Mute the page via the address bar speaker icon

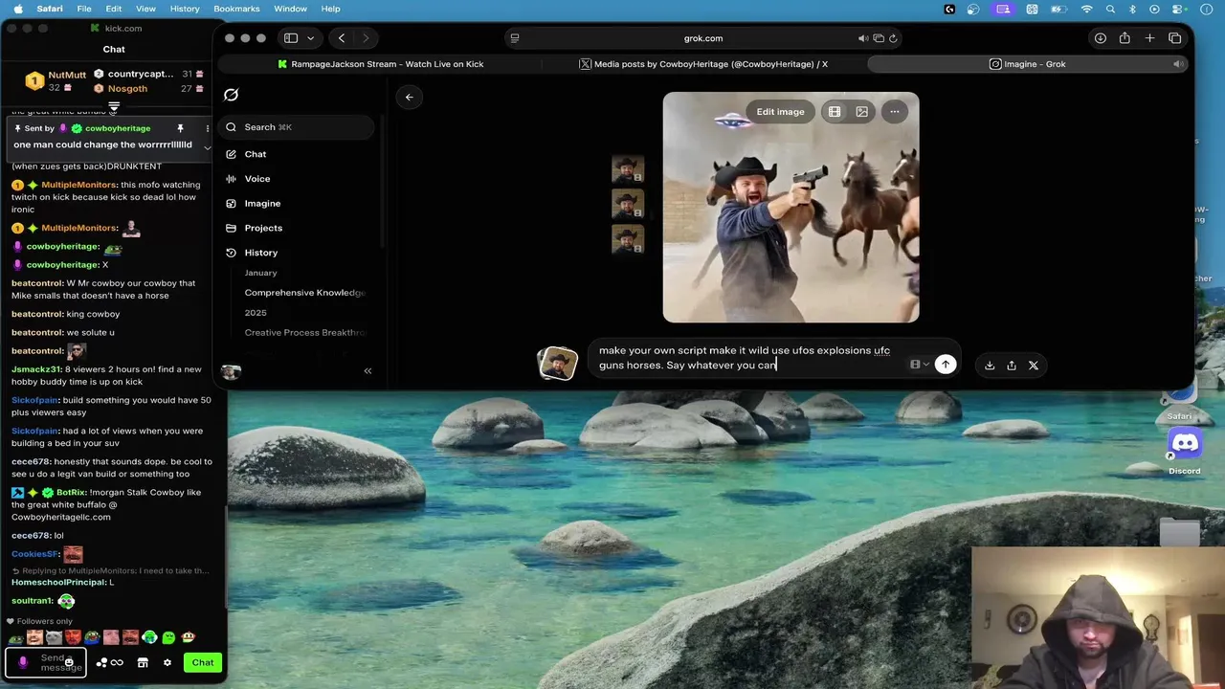861,38
